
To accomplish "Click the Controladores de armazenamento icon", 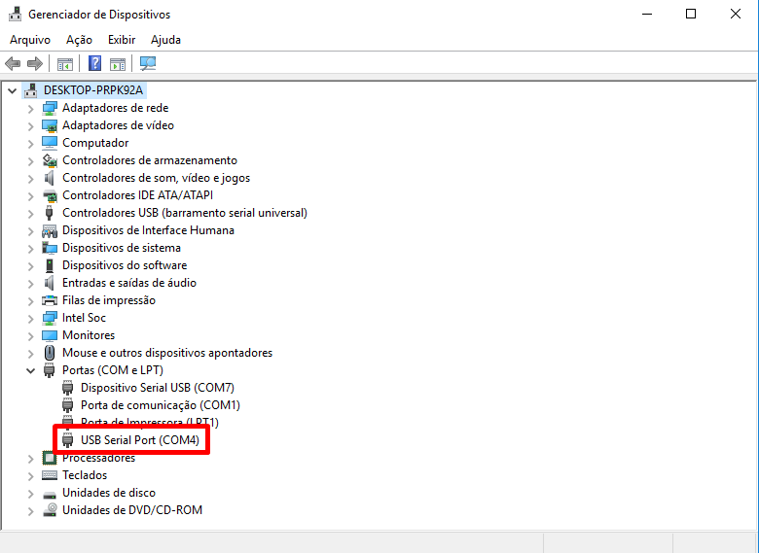I will (x=50, y=160).
